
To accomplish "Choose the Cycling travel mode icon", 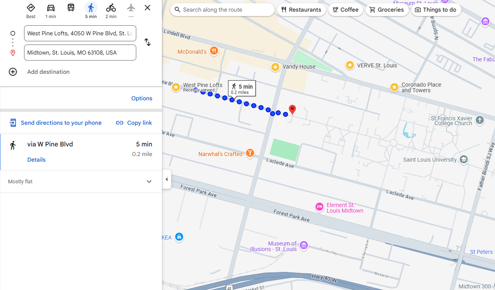I will pos(111,8).
